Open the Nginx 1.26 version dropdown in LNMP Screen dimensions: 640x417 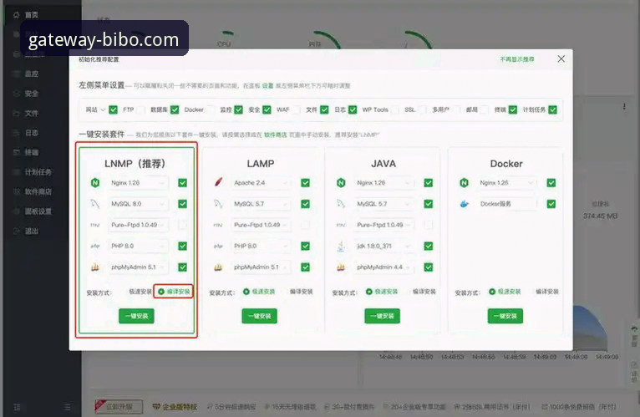coord(139,182)
